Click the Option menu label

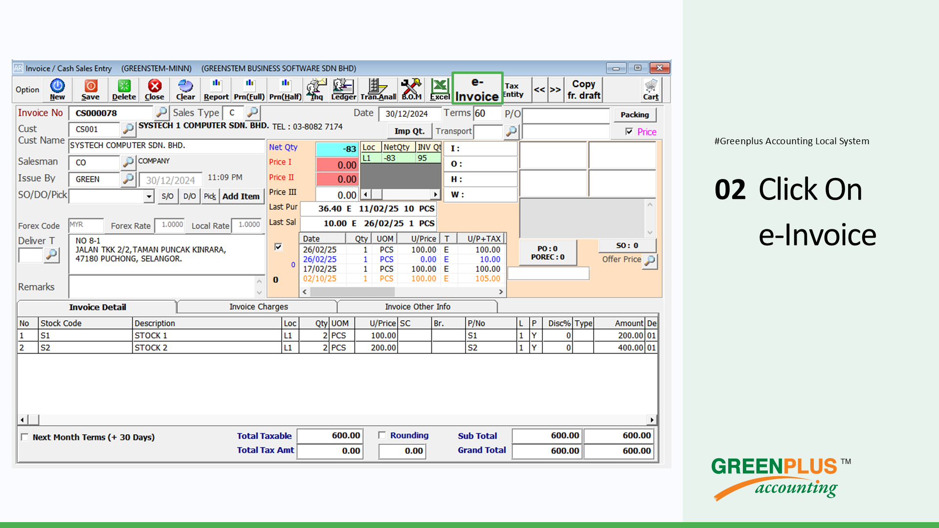click(27, 89)
